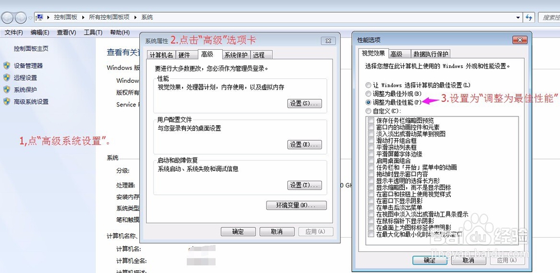This screenshot has width=560, height=273.
Task: Toggle 在桌面上为图标标签使用阴影 checkbox
Action: (371, 228)
